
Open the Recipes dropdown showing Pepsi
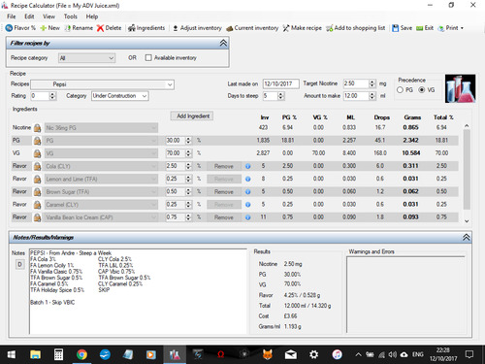click(x=102, y=84)
